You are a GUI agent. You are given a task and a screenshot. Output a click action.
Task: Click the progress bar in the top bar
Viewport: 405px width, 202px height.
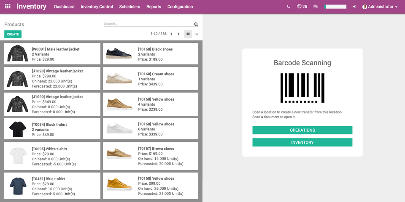(x=335, y=7)
